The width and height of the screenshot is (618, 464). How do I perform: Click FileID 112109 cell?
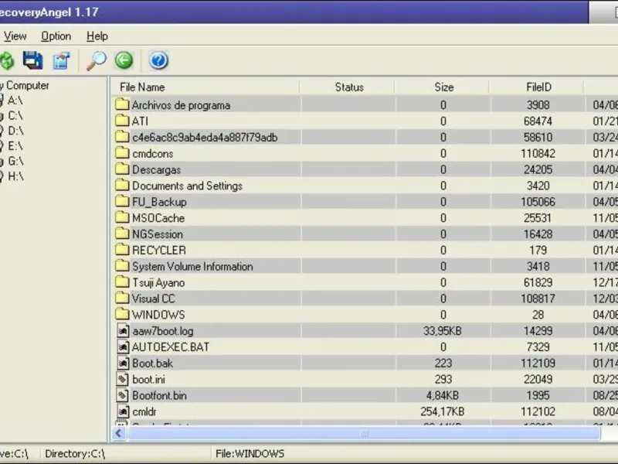(x=538, y=363)
